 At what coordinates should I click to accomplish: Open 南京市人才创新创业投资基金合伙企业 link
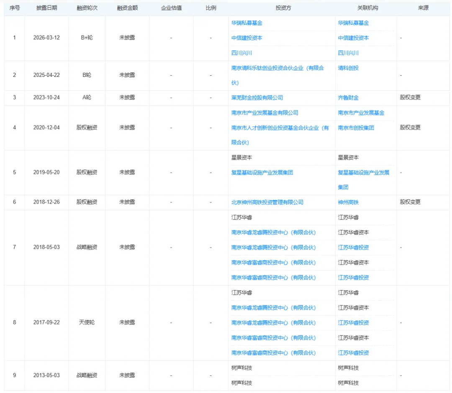(x=280, y=135)
